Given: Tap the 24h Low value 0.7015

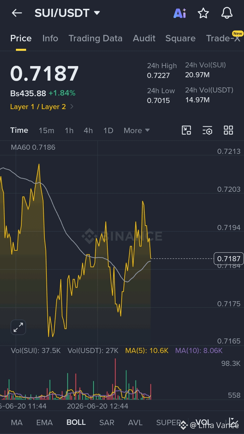Looking at the screenshot, I should (158, 100).
